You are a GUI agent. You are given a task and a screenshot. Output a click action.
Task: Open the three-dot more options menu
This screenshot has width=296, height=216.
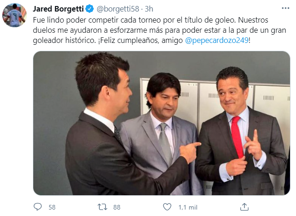pos(285,8)
